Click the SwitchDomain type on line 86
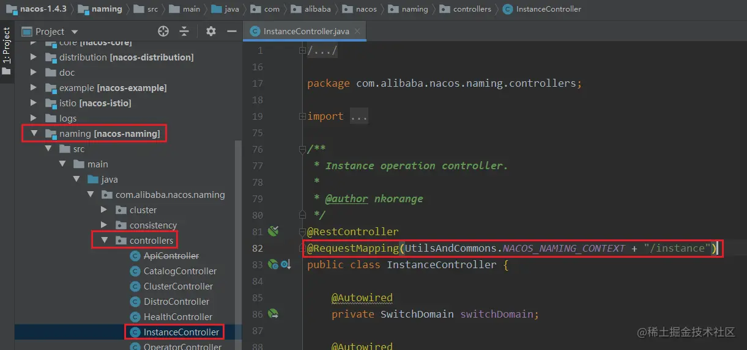747x350 pixels. [x=417, y=314]
